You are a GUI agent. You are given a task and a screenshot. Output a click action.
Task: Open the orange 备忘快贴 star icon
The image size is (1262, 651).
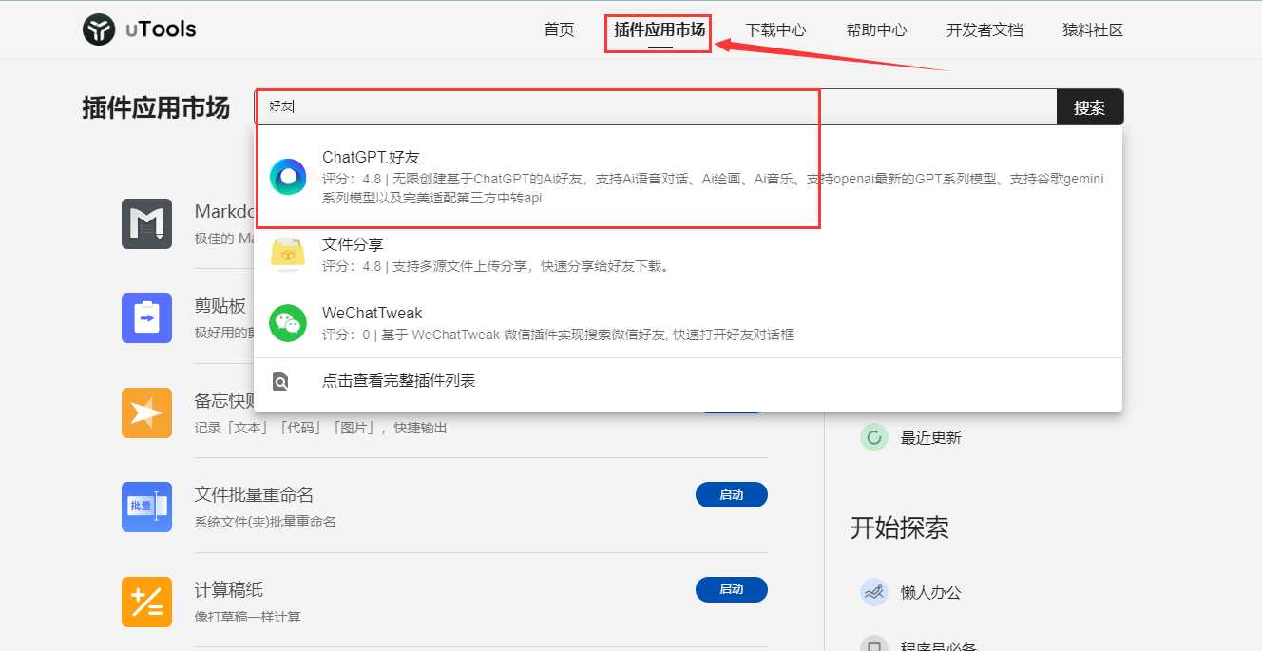point(146,412)
